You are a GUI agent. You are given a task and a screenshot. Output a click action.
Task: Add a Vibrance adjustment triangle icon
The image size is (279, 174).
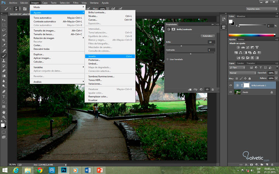[257, 48]
